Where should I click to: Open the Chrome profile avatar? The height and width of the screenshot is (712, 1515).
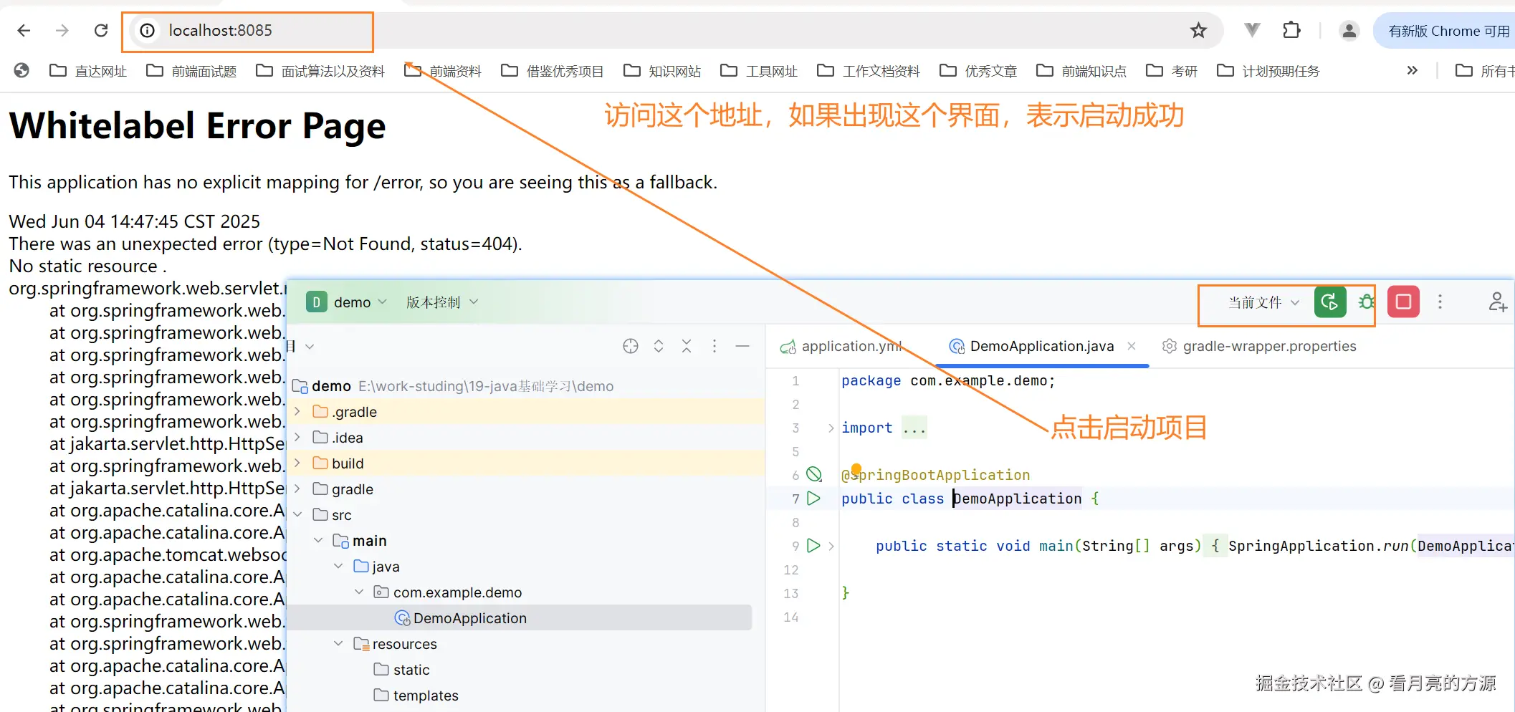1349,30
